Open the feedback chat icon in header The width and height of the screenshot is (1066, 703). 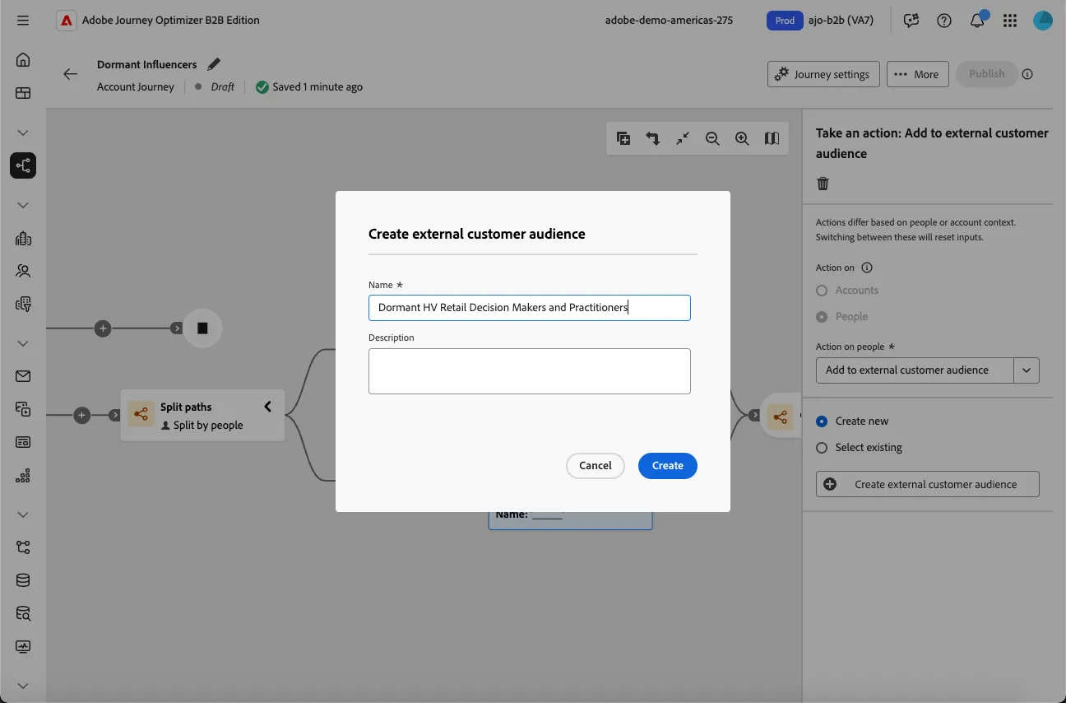tap(911, 21)
